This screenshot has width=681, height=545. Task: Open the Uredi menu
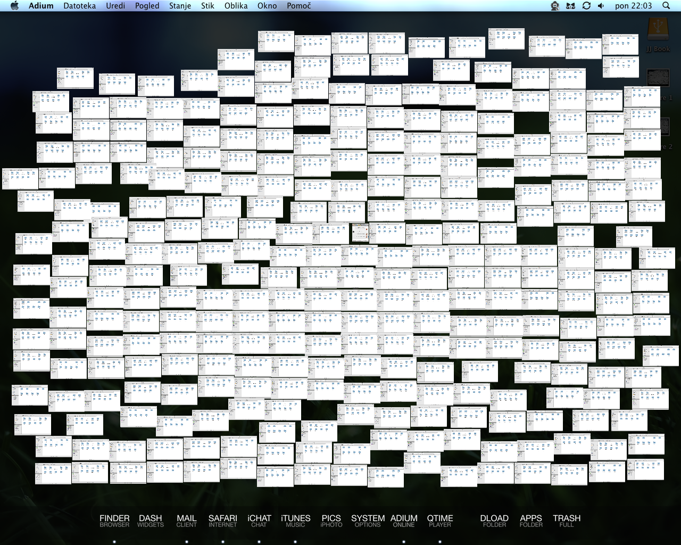(x=115, y=6)
